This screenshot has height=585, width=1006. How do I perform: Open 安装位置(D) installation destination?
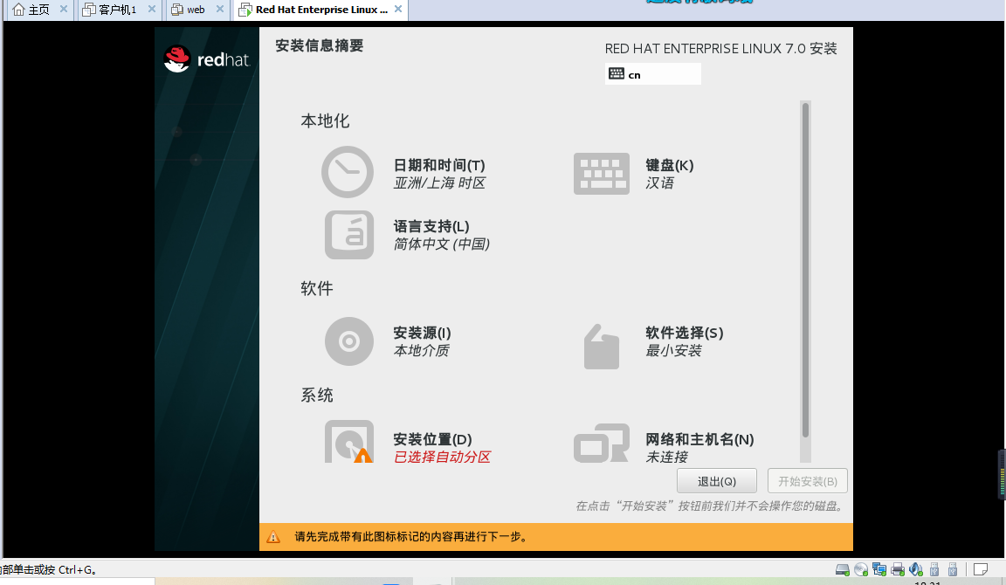click(432, 439)
